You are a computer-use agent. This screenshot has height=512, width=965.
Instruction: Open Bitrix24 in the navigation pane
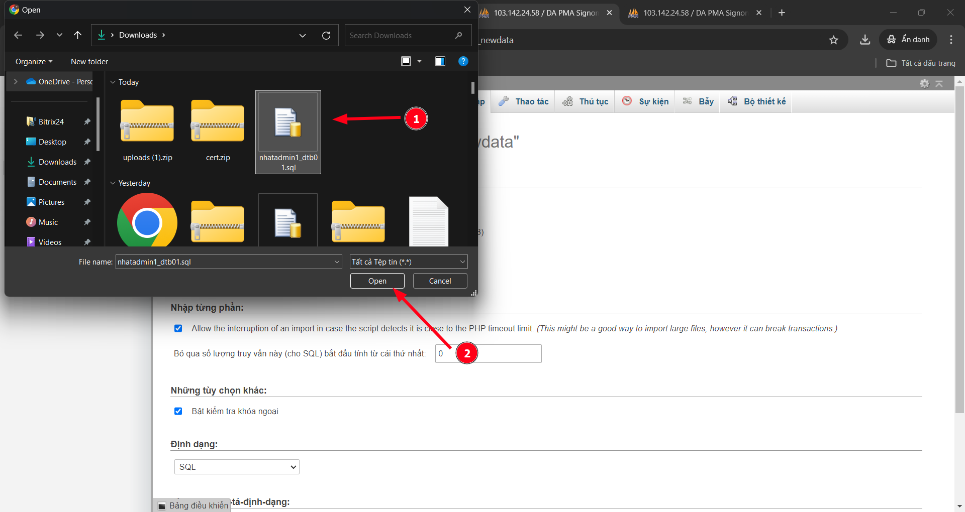51,121
